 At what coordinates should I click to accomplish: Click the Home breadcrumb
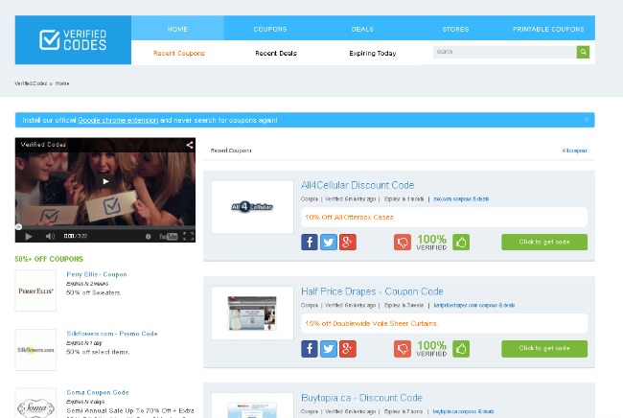click(62, 83)
